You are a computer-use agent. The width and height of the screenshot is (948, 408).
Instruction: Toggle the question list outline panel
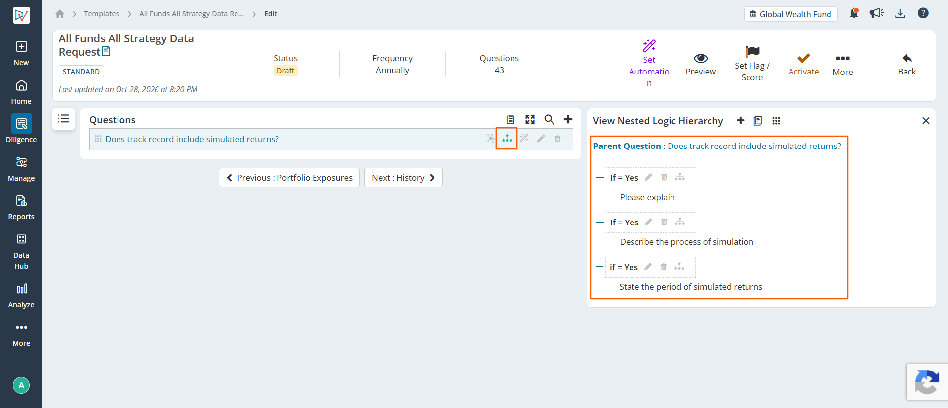click(x=64, y=119)
